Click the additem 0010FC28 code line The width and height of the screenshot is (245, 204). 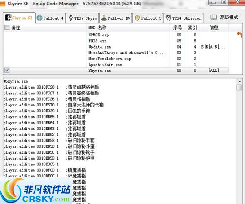pyautogui.click(x=51, y=87)
